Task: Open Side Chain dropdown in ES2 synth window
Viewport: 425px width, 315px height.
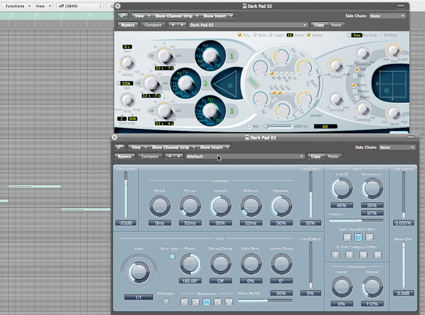Action: (387, 16)
